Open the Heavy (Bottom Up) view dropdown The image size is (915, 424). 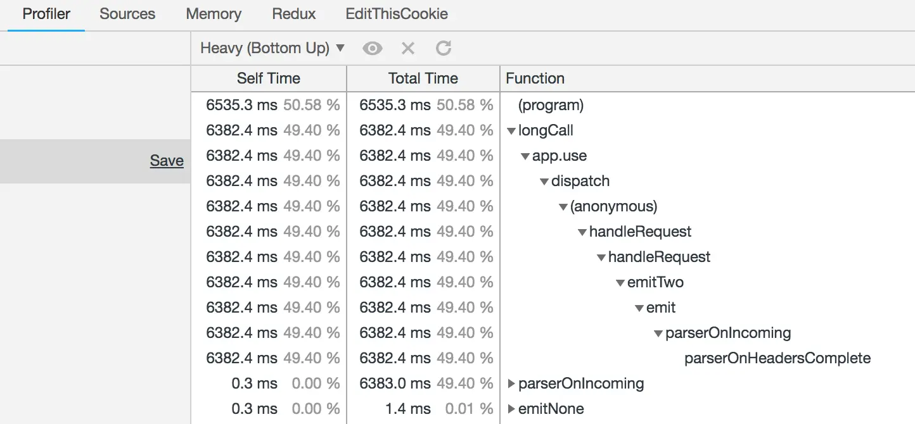click(272, 49)
